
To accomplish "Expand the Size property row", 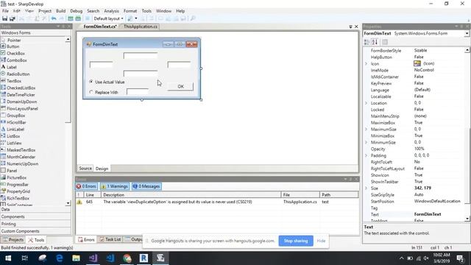I will point(366,188).
